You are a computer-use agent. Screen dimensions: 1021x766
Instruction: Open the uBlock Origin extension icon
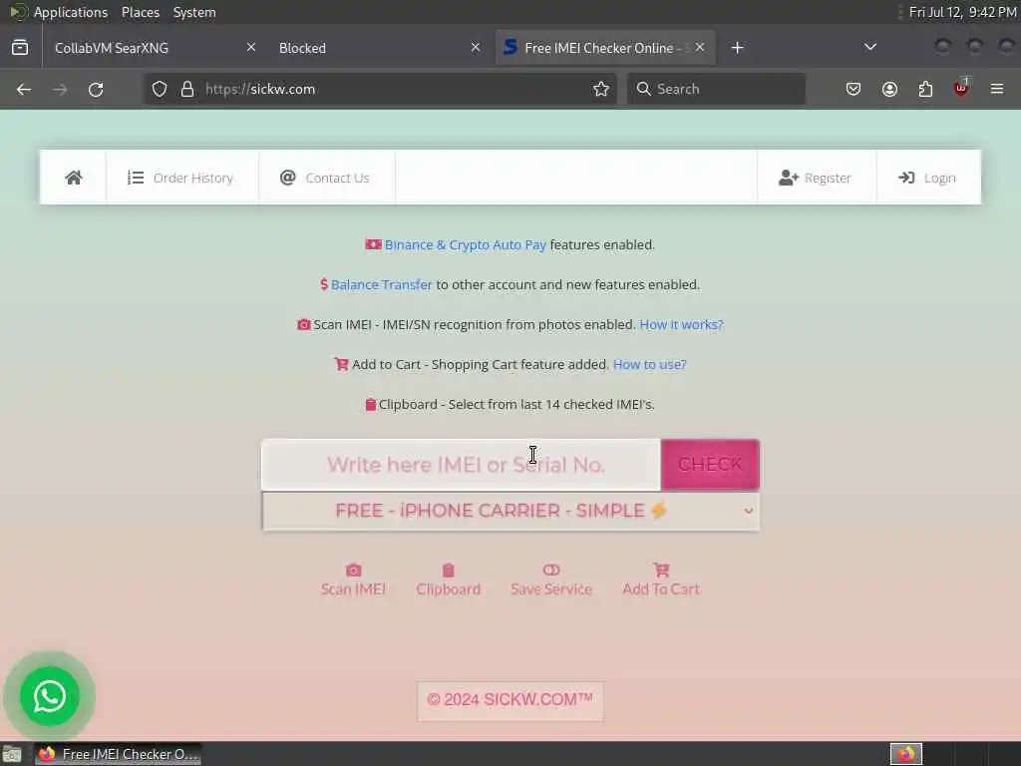click(961, 88)
